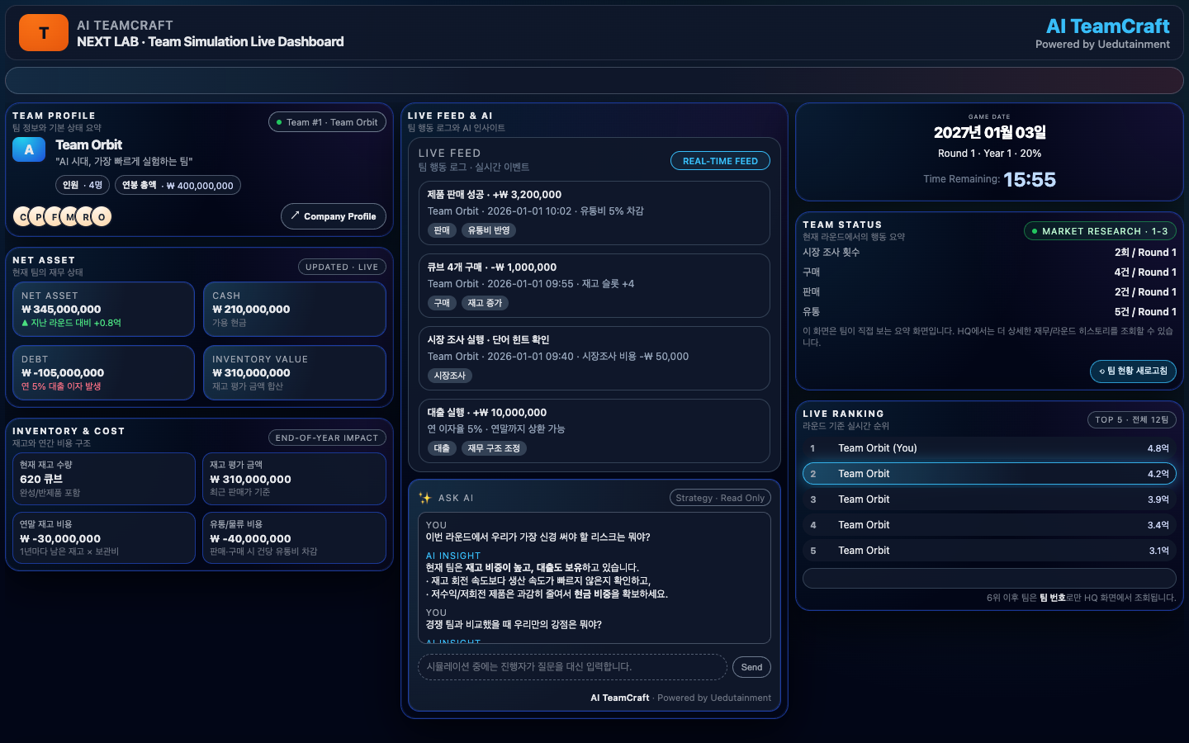This screenshot has height=743, width=1189.
Task: Select the 판매 tag in the live feed
Action: click(442, 230)
